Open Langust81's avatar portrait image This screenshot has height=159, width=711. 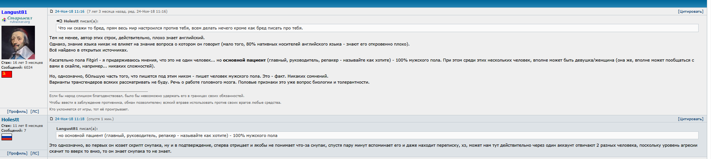click(18, 43)
